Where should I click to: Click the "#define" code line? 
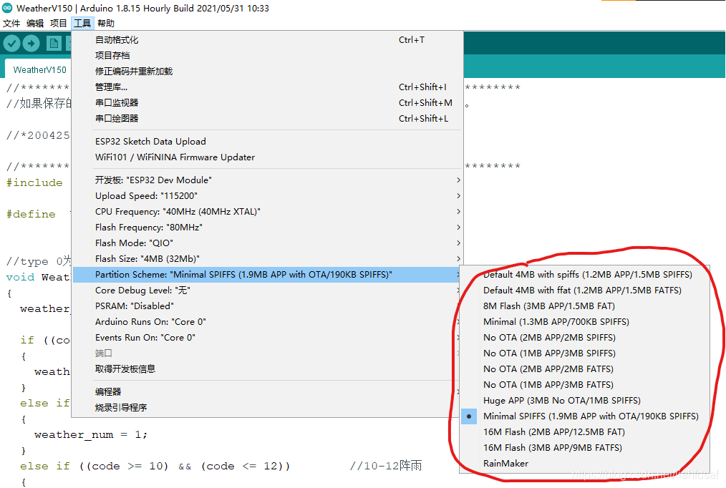(31, 214)
